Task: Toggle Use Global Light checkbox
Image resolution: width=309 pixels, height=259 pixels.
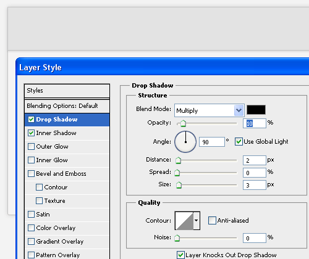Action: coord(239,142)
